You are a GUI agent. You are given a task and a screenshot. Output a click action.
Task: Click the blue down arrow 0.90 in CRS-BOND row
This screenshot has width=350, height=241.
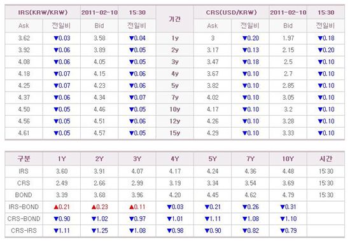point(62,219)
